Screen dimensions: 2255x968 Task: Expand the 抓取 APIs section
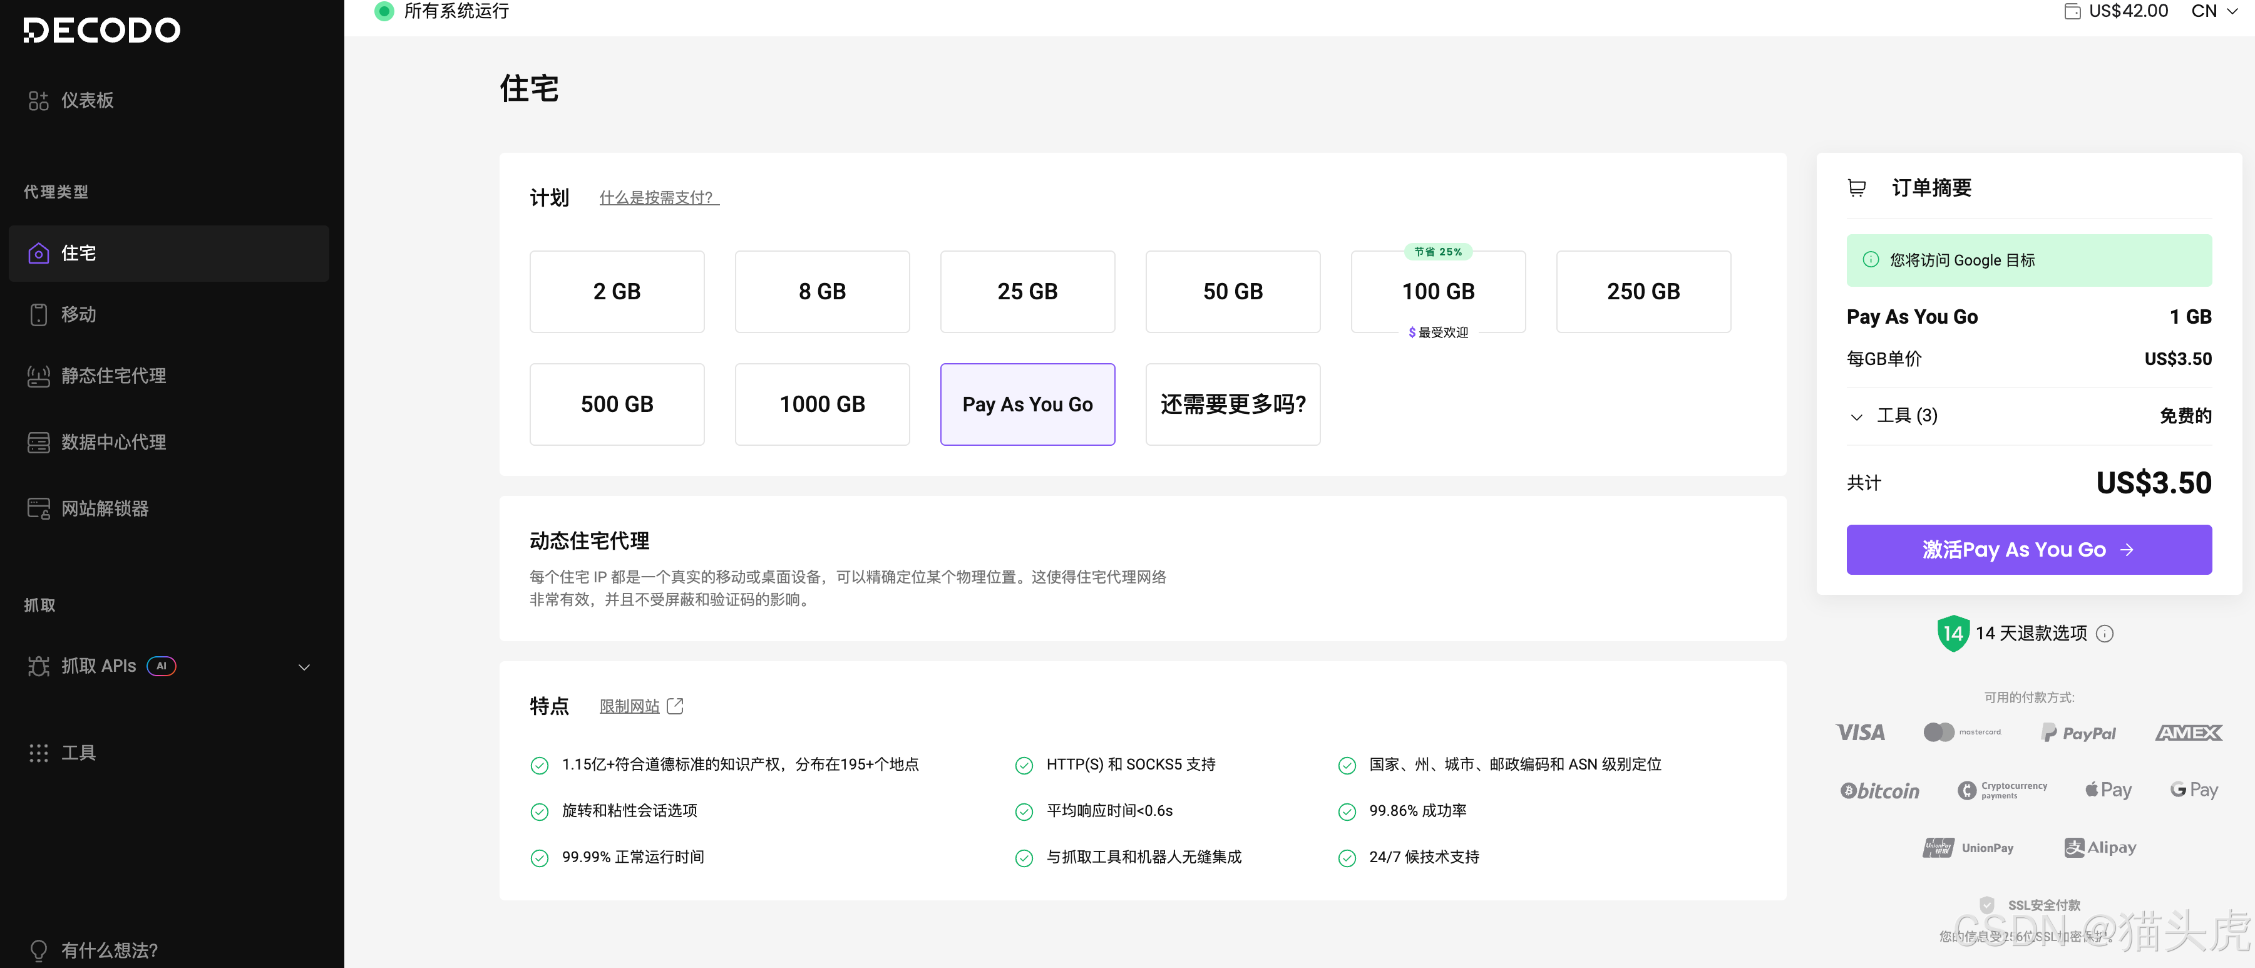click(304, 666)
